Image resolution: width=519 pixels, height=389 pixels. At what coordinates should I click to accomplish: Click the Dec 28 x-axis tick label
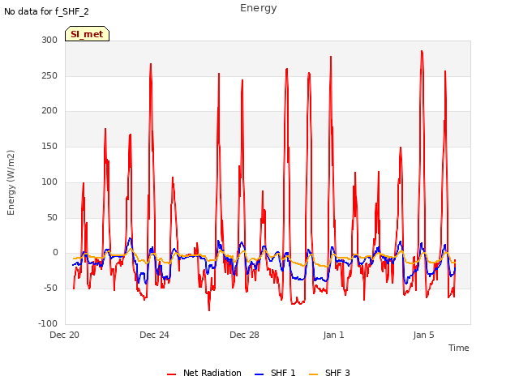click(244, 335)
